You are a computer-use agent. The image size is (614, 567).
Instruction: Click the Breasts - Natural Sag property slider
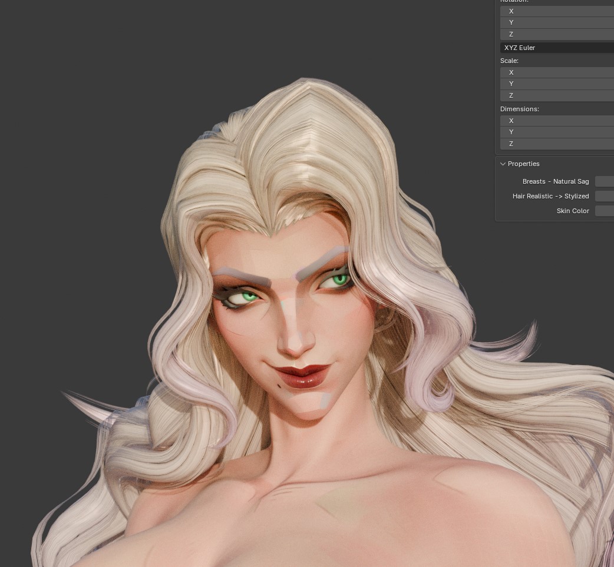[x=604, y=181]
